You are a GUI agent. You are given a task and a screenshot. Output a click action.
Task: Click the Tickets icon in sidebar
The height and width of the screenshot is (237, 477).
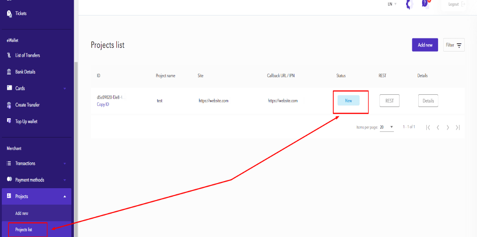tap(9, 14)
